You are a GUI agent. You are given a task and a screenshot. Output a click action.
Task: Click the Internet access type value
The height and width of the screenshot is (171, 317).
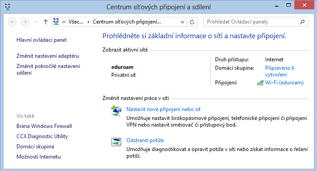274,60
